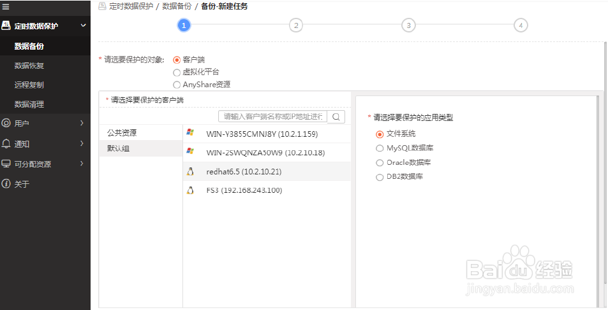The height and width of the screenshot is (310, 608).
Task: Select DB2数据库 application type
Action: tap(380, 177)
